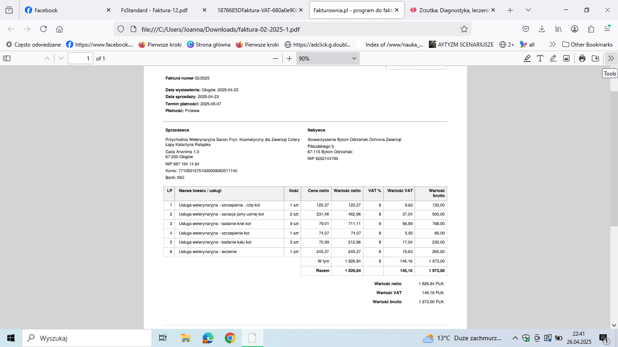Viewport: 618px width, 347px height.
Task: Save to Pocket icon
Action: [526, 29]
